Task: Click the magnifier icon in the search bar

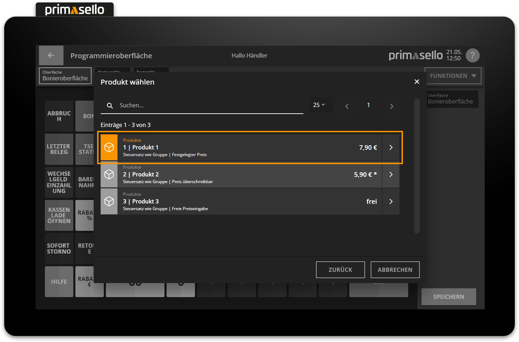Action: 110,105
